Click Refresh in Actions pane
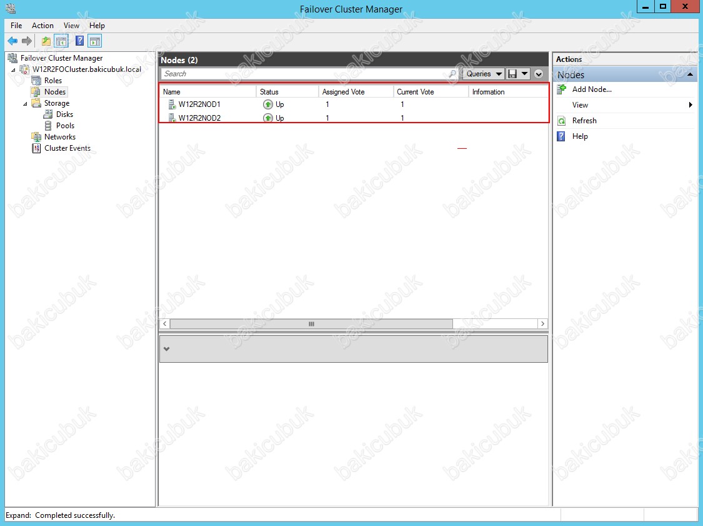 click(584, 121)
